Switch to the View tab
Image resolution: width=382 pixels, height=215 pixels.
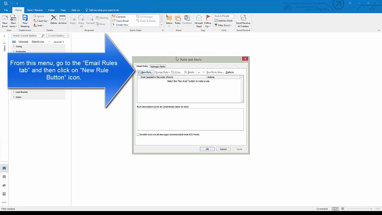[x=63, y=10]
